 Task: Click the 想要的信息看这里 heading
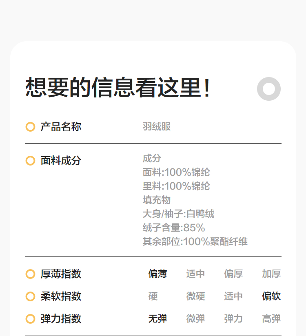(118, 88)
